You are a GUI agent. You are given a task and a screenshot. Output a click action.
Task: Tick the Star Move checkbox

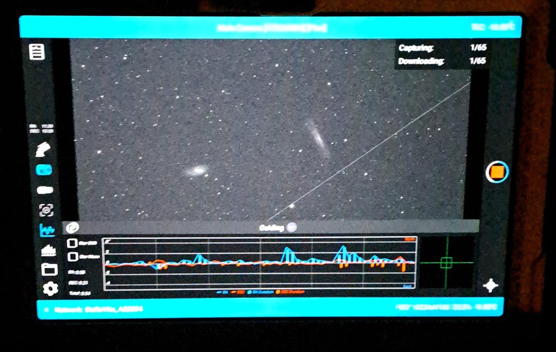tap(72, 257)
